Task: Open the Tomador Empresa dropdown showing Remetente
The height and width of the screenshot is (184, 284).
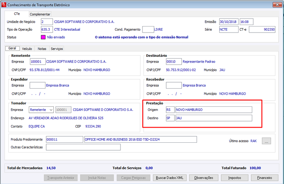Action: tap(41, 110)
